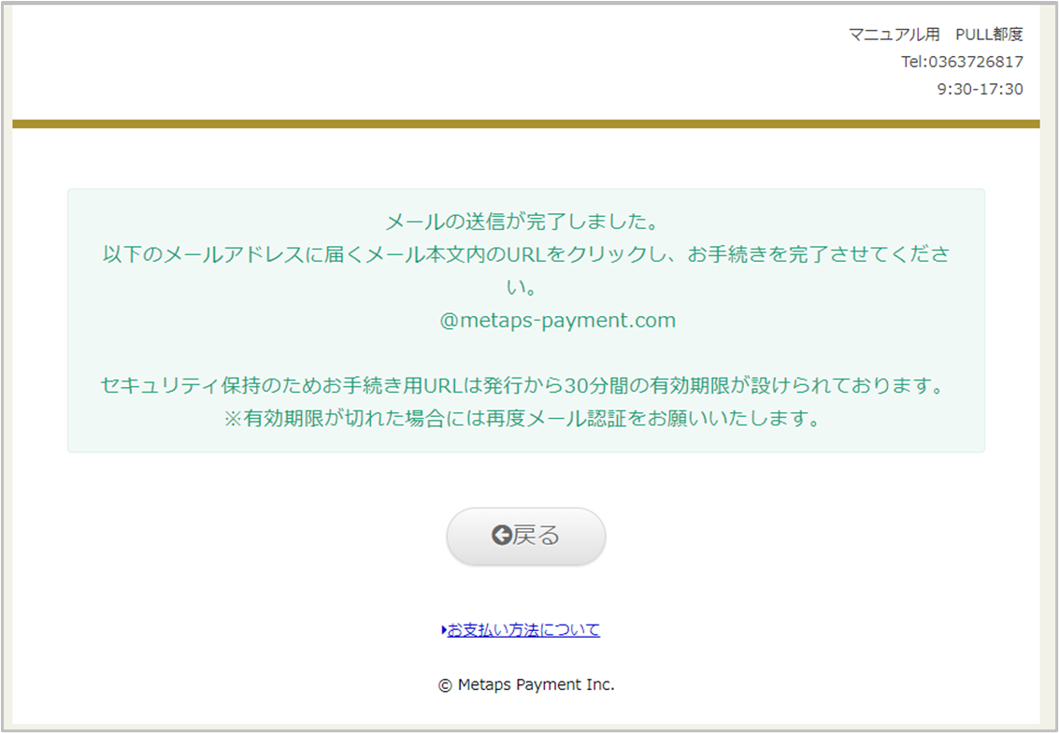Viewport: 1059px width, 733px height.
Task: Click the © Metaps Payment Inc. copyright text
Action: point(526,684)
